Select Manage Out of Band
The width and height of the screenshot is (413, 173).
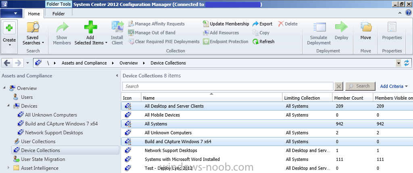coord(152,33)
